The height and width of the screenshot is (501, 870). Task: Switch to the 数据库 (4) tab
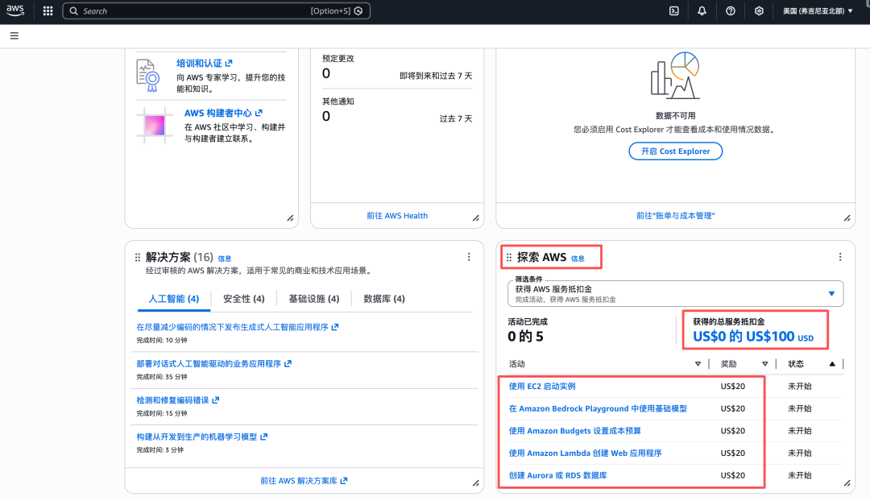point(384,299)
